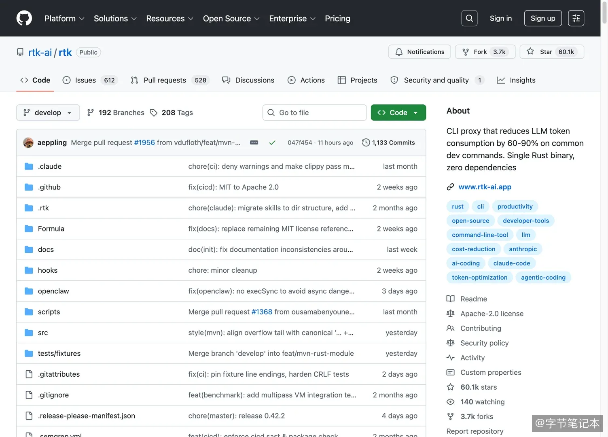This screenshot has width=608, height=437.
Task: Open www.rtk-ai.app website link
Action: pos(485,187)
